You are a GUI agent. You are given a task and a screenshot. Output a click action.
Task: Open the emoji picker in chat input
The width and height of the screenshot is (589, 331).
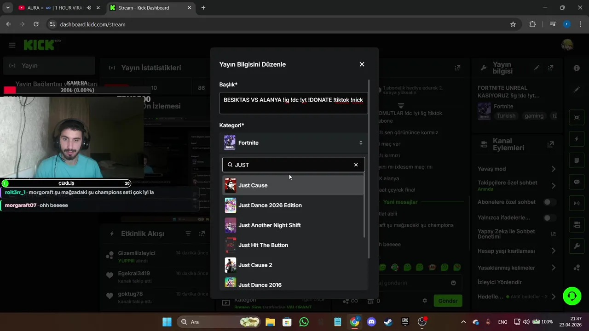(453, 283)
